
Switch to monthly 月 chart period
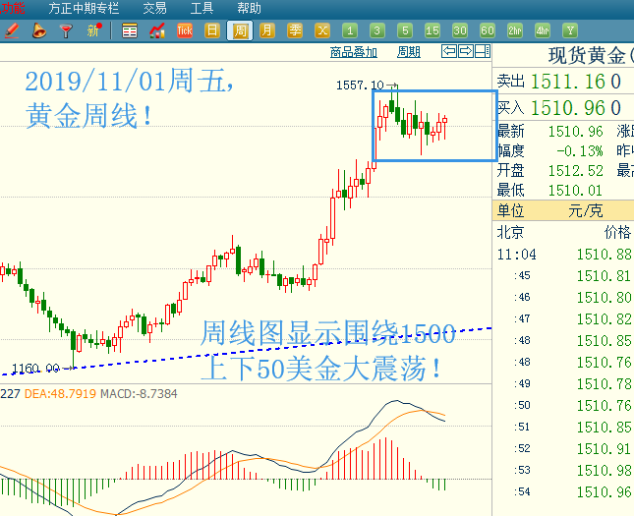pyautogui.click(x=267, y=30)
